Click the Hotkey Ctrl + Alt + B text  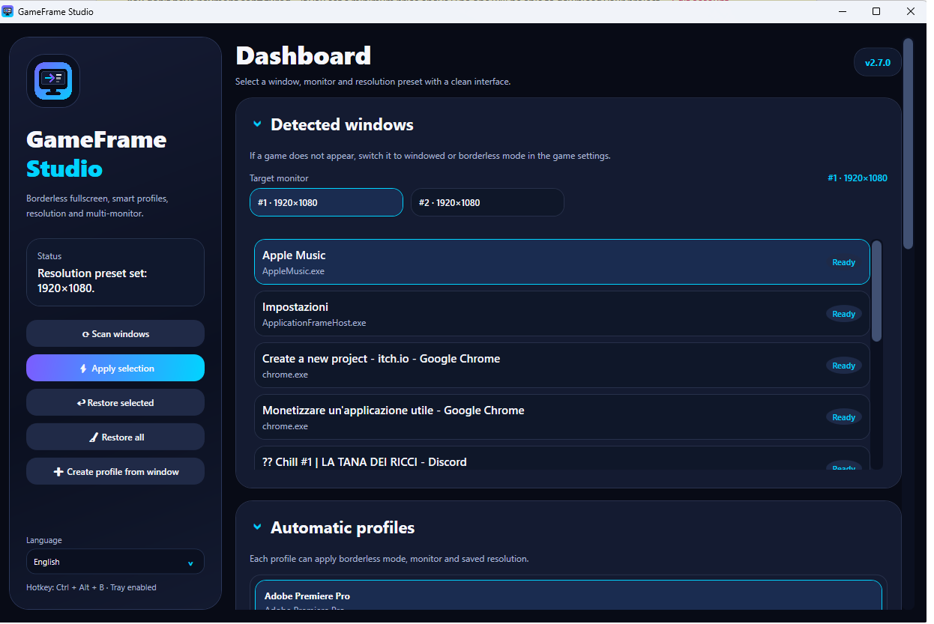click(91, 587)
